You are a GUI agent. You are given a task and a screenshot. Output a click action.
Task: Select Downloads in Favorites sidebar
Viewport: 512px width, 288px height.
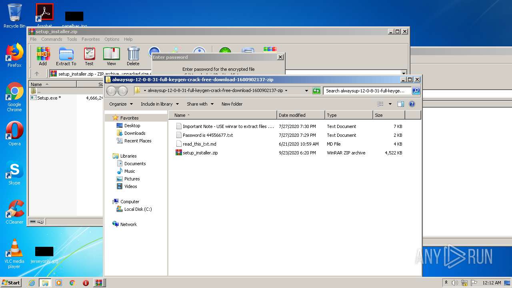[x=135, y=133]
